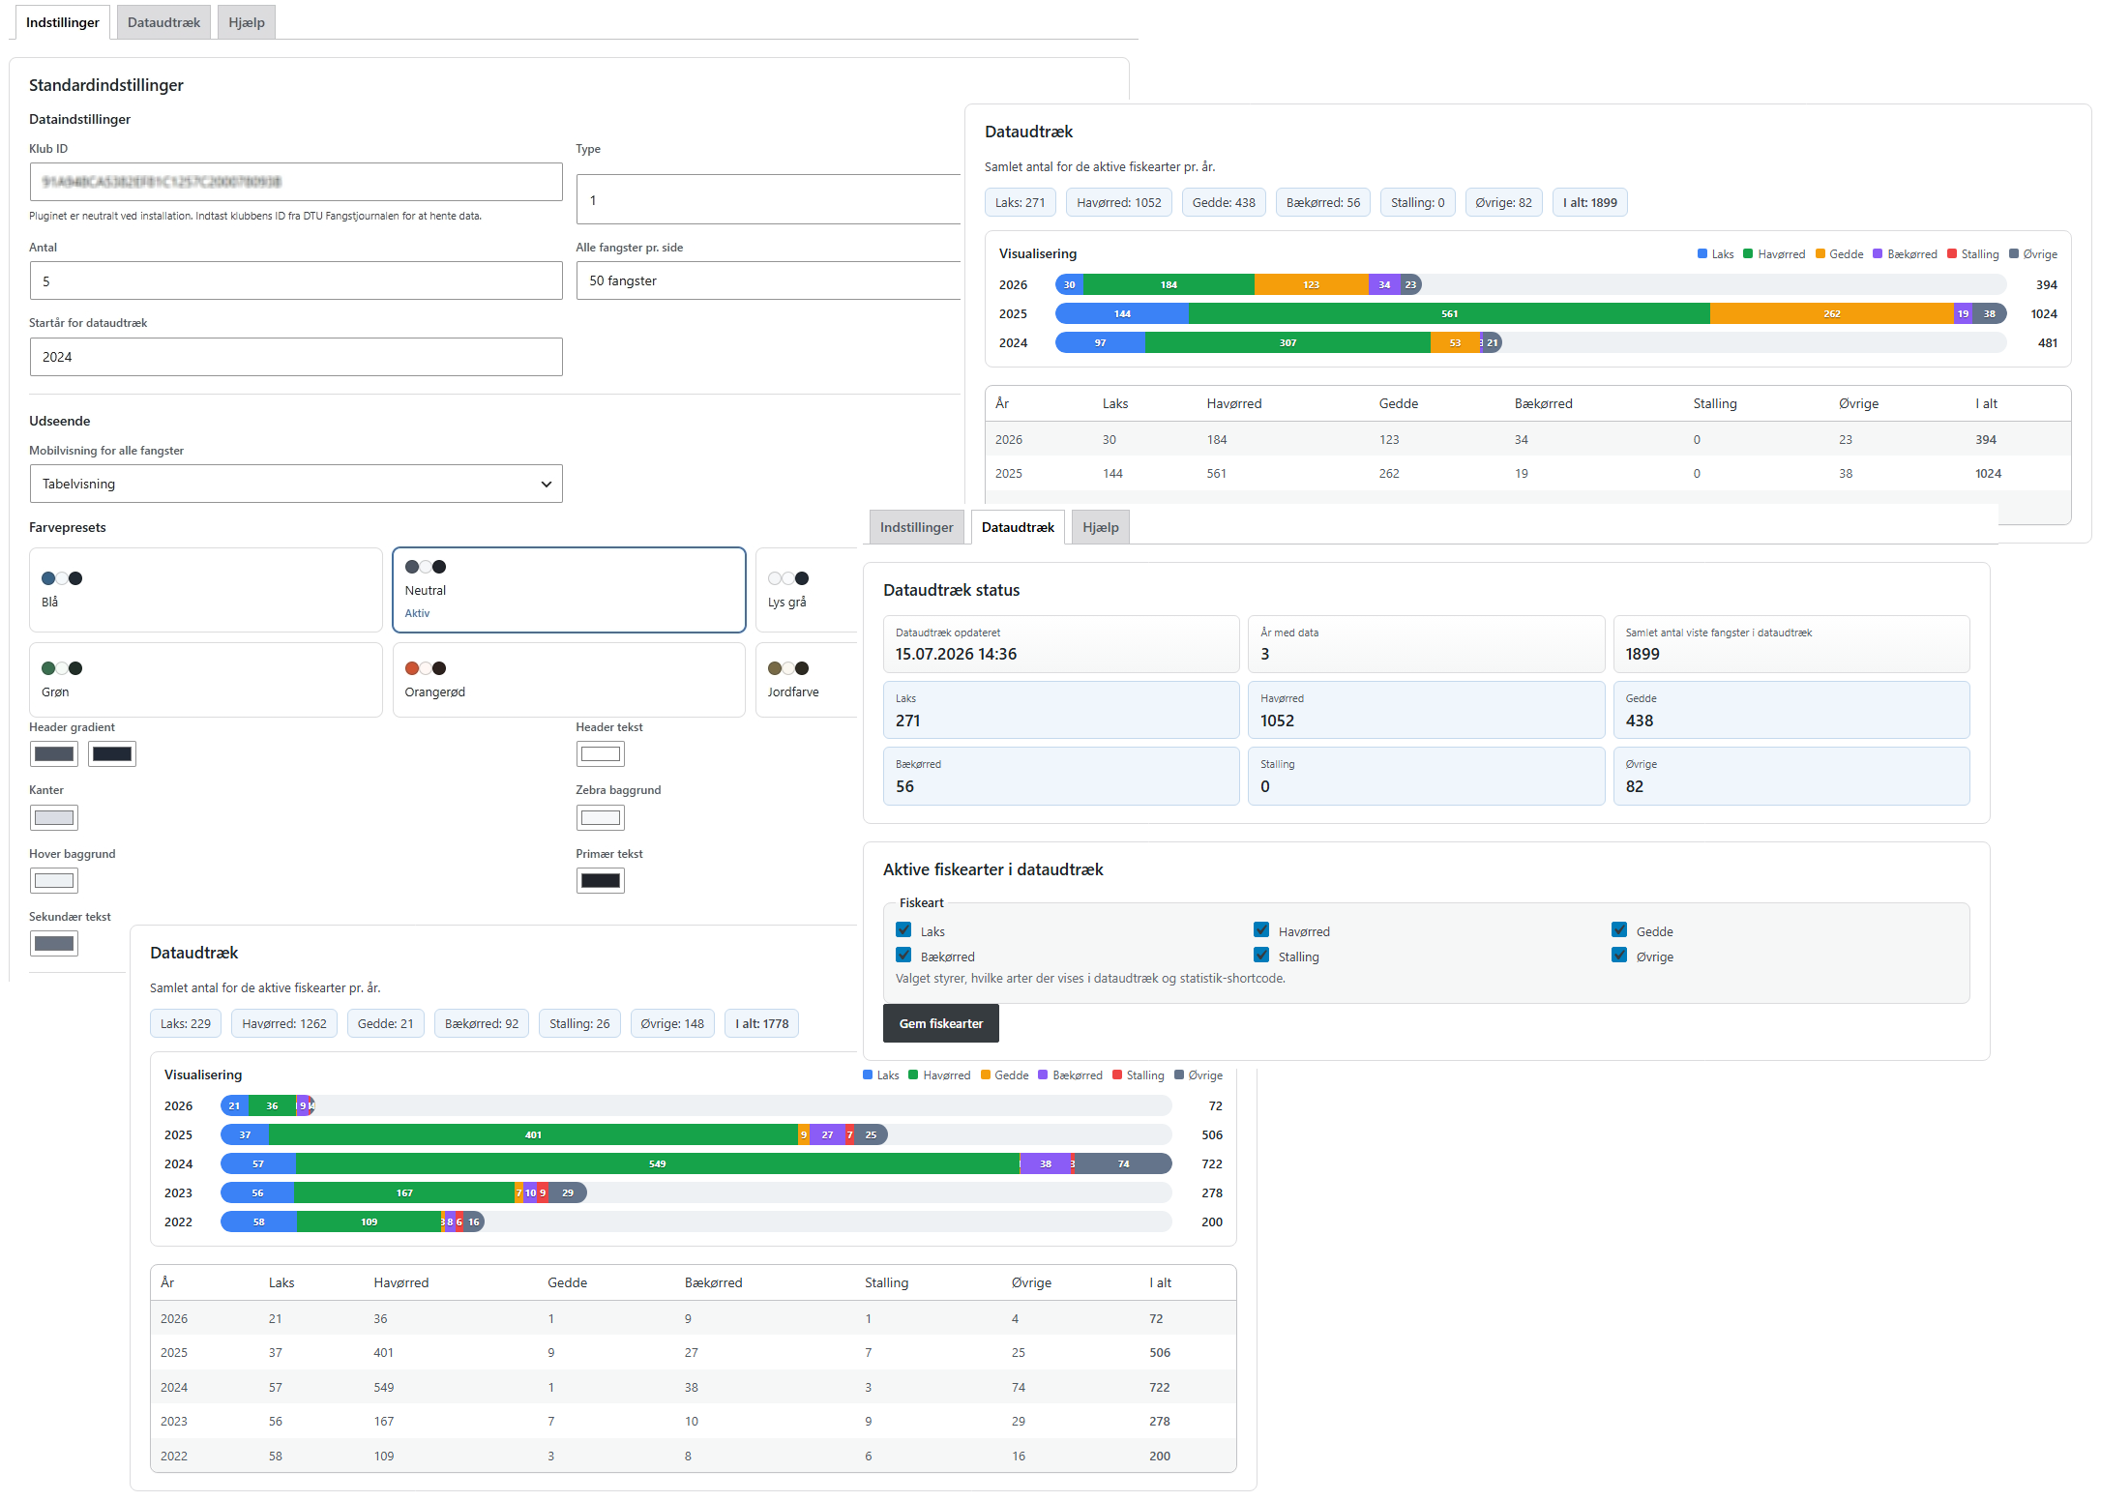
Task: Click the Neutral preset card
Action: 569,590
